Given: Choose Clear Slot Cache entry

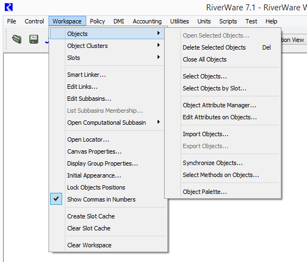Looking at the screenshot, I should tap(108, 228).
